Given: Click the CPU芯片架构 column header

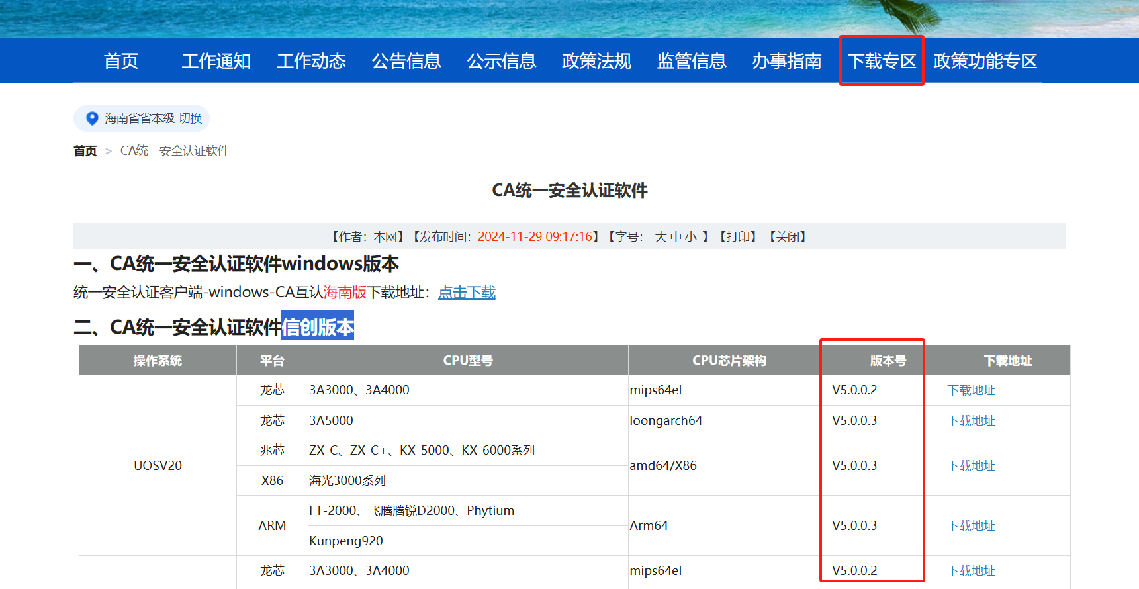Looking at the screenshot, I should click(x=729, y=361).
